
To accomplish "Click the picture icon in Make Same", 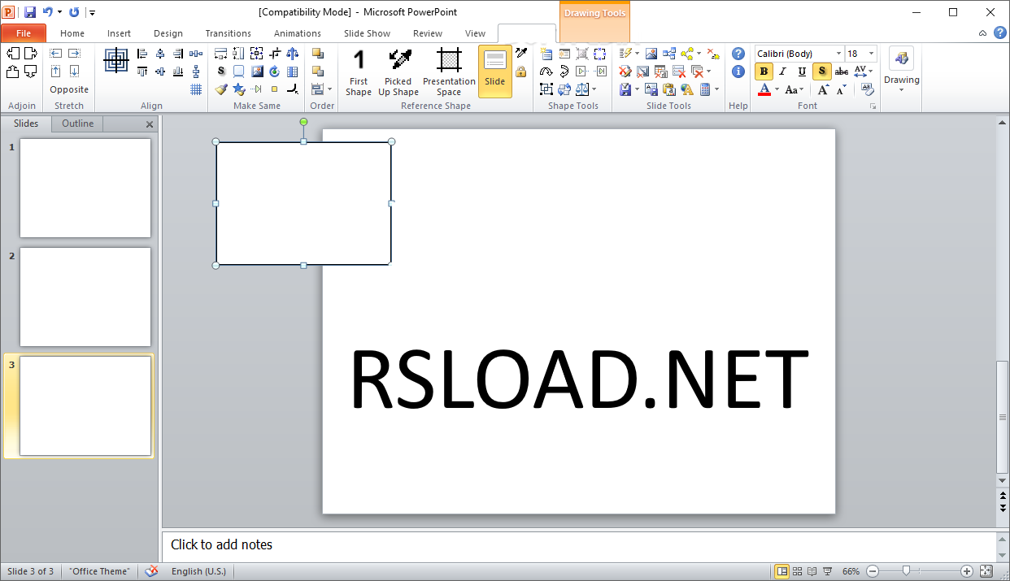I will tap(257, 72).
